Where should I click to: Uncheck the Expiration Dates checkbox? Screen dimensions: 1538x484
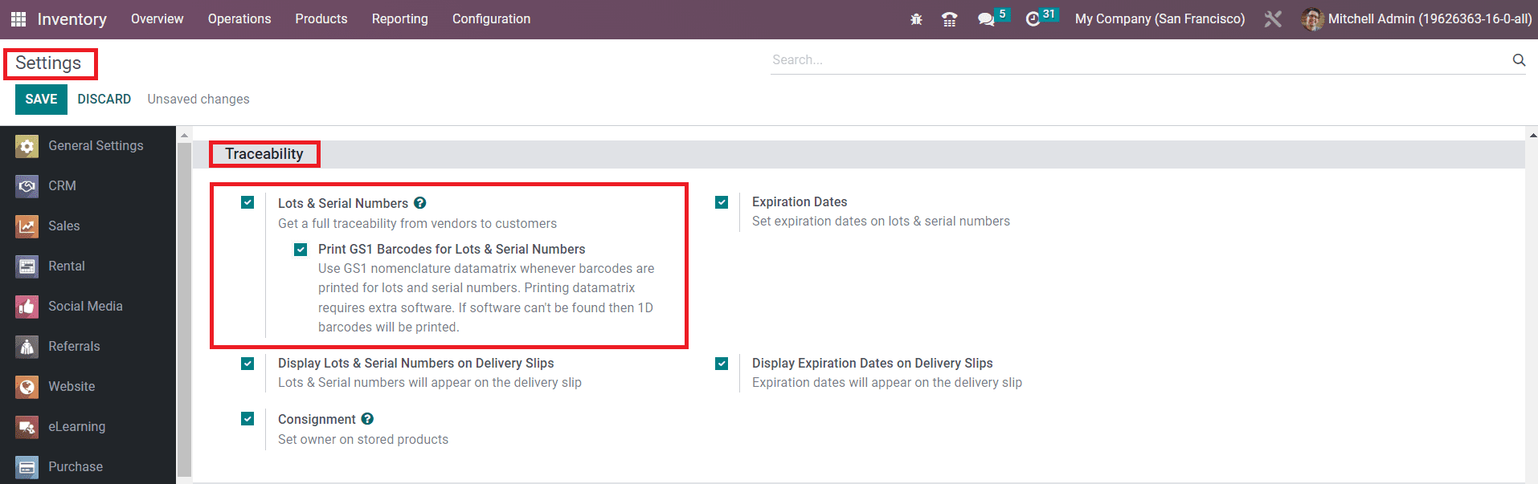(722, 202)
